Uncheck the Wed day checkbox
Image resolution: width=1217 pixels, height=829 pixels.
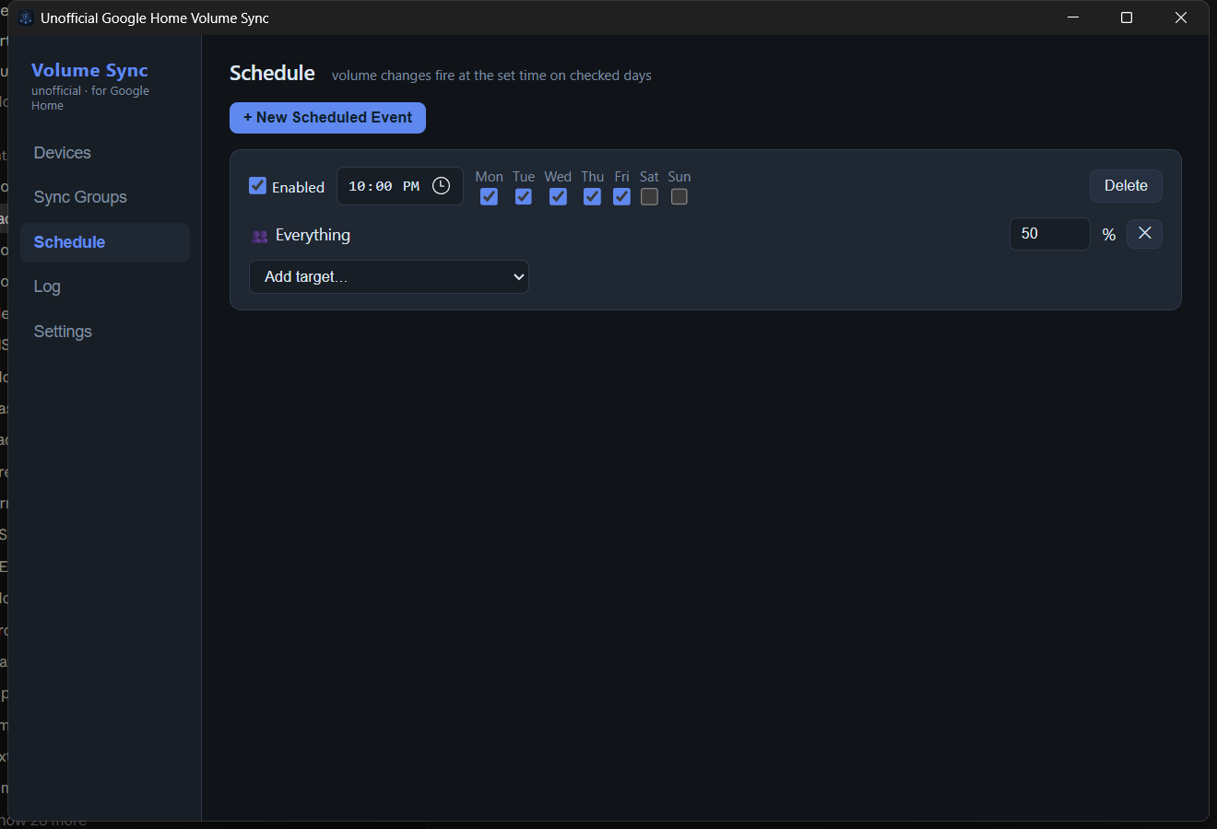click(558, 197)
